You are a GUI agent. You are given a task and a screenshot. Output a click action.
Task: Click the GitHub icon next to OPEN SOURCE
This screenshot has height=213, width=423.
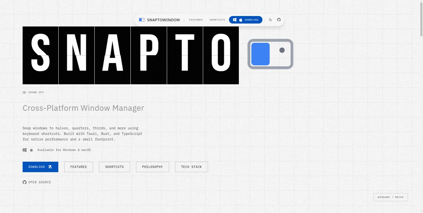[24, 182]
